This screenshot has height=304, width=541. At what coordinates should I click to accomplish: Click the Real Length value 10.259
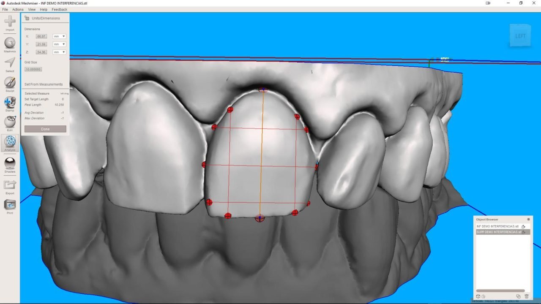click(x=59, y=105)
